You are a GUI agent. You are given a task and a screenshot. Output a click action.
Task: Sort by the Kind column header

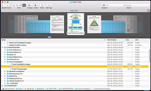(141, 40)
